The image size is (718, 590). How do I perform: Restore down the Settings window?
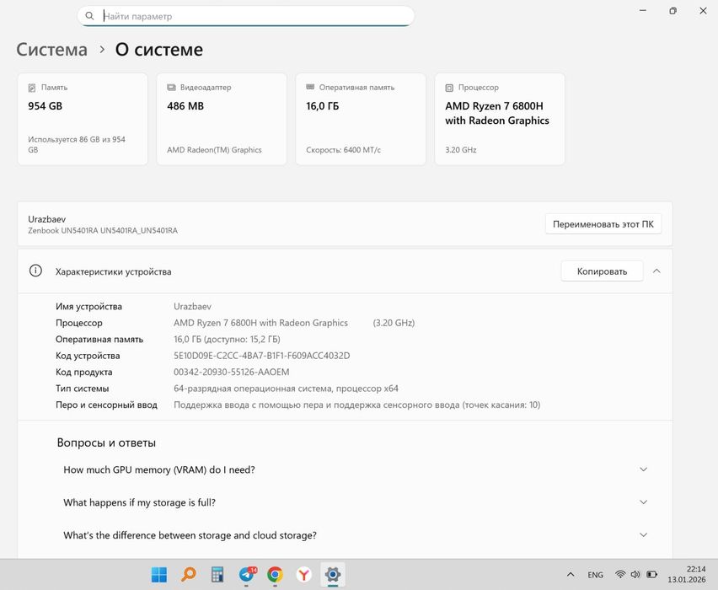click(x=672, y=10)
